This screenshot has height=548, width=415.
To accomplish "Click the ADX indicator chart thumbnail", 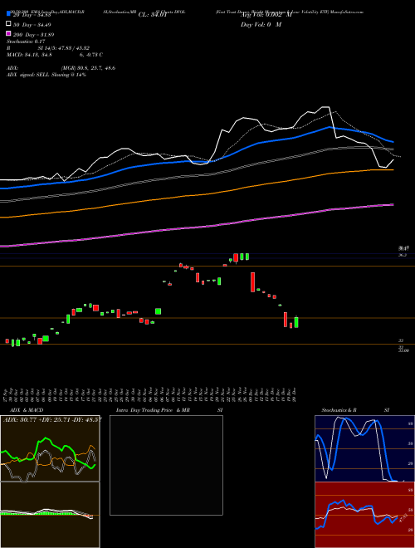I will pyautogui.click(x=50, y=448).
